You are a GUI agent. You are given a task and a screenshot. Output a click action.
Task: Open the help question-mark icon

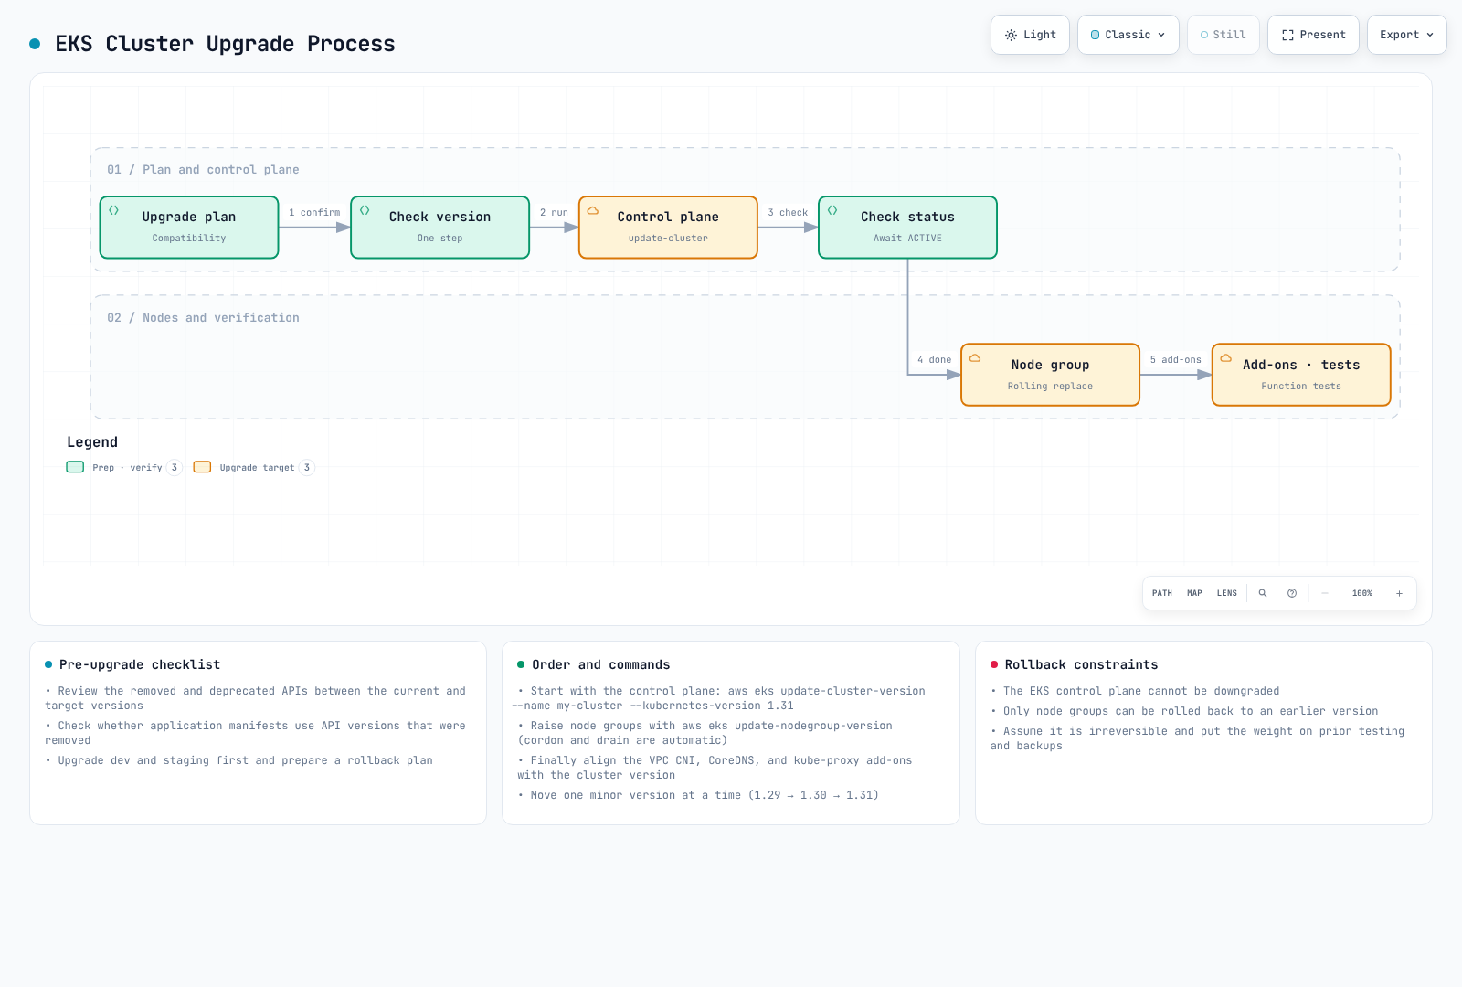tap(1292, 593)
